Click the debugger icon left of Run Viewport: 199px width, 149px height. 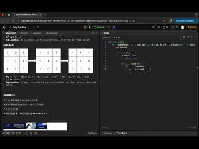coord(85,27)
